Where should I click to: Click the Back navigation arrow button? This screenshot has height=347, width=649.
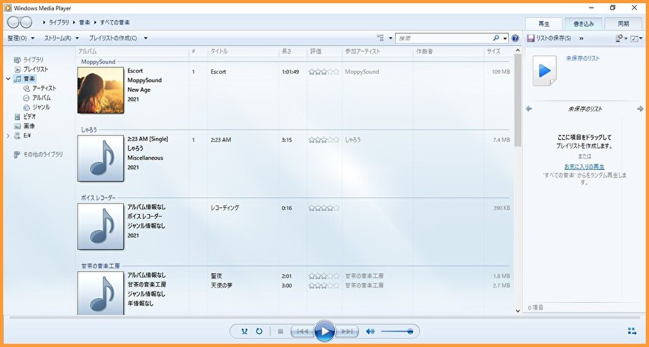pos(13,22)
